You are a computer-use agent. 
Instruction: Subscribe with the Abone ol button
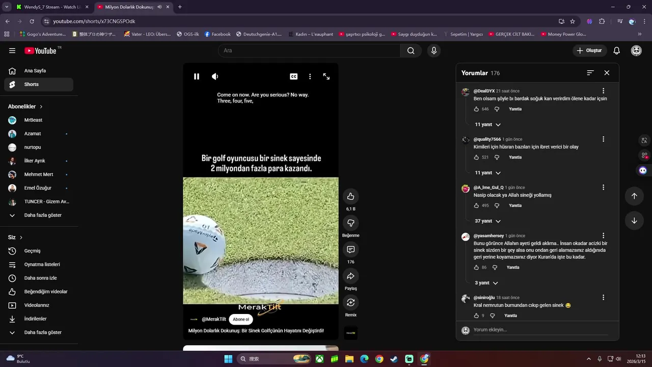point(241,320)
